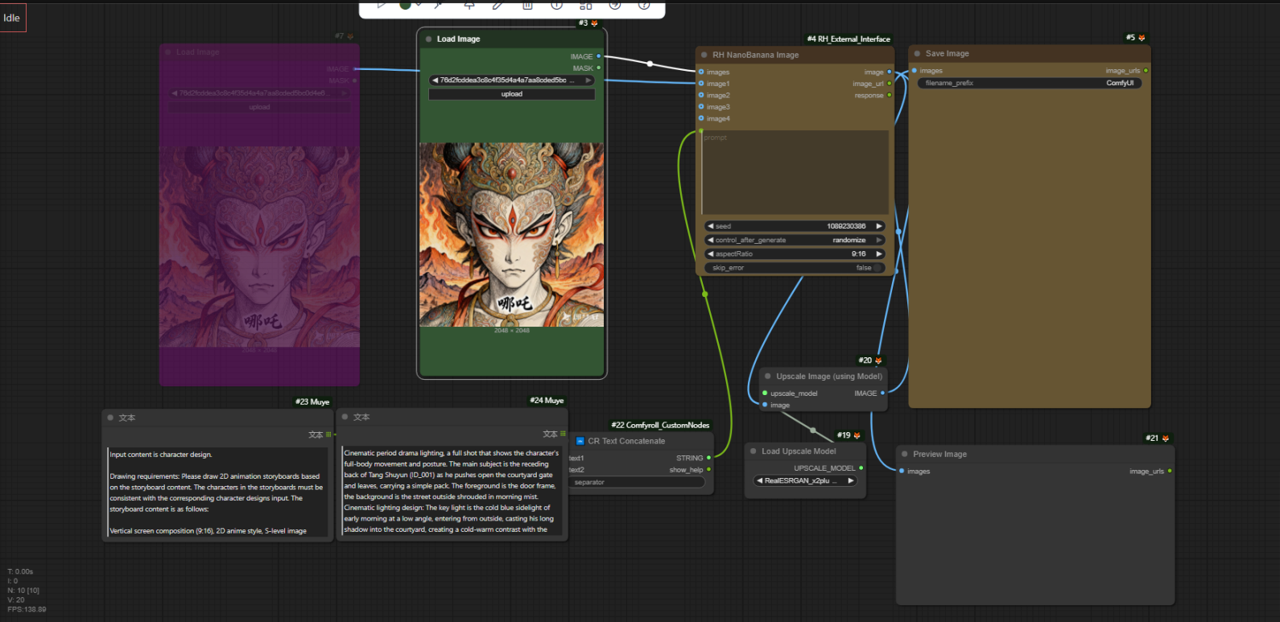Open the RealESRGAN_x2plus model dropdown
This screenshot has width=1280, height=622.
click(805, 481)
